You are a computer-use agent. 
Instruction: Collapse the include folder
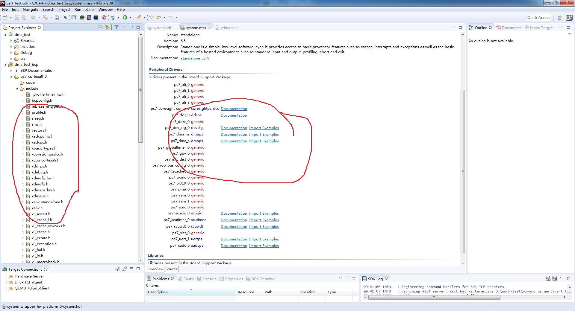17,89
